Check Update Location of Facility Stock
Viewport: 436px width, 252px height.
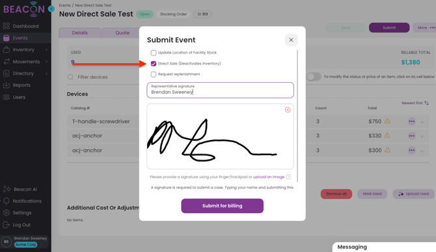pyautogui.click(x=154, y=53)
